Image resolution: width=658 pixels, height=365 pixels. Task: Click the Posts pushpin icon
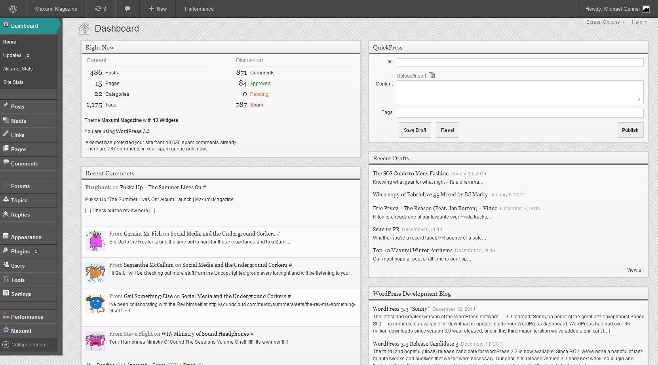(6, 106)
